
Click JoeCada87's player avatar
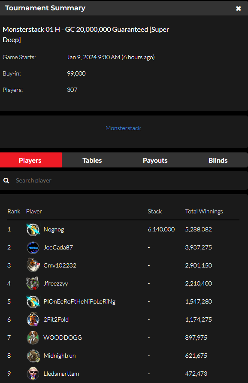[x=33, y=248]
